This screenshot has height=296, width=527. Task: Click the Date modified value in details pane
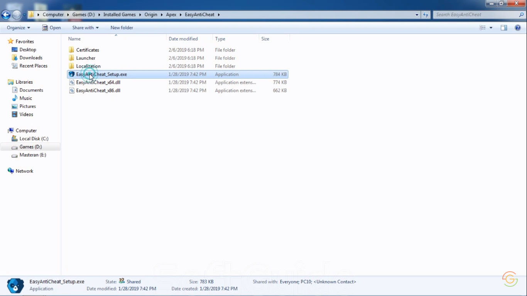(137, 289)
